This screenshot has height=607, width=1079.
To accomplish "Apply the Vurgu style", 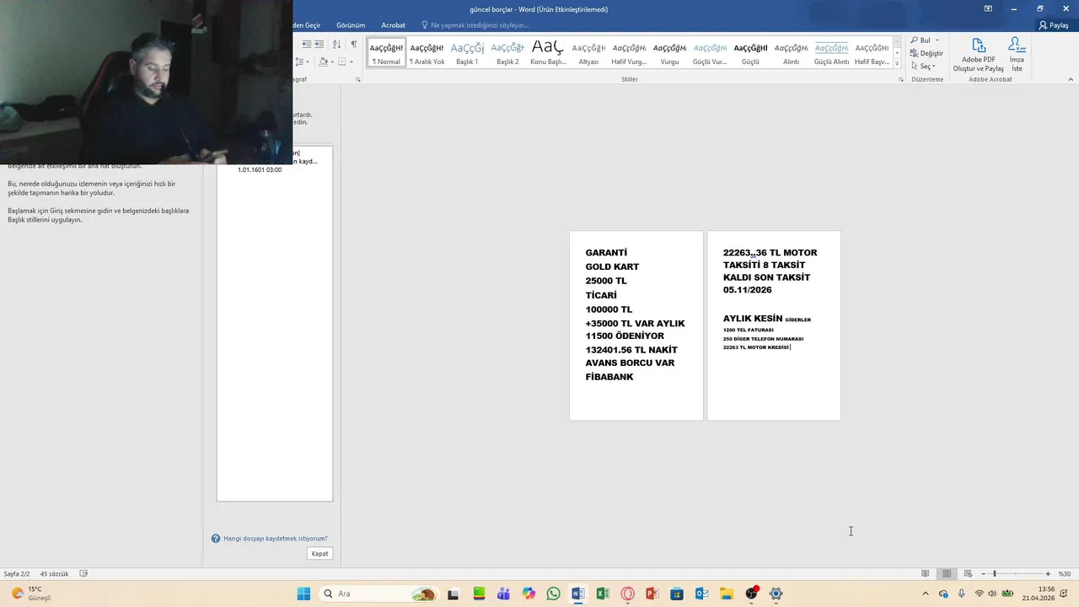I will click(x=669, y=52).
